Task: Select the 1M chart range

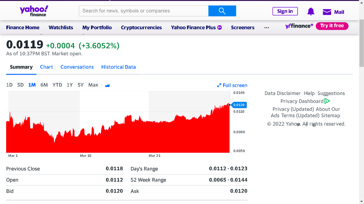Action: pyautogui.click(x=32, y=85)
